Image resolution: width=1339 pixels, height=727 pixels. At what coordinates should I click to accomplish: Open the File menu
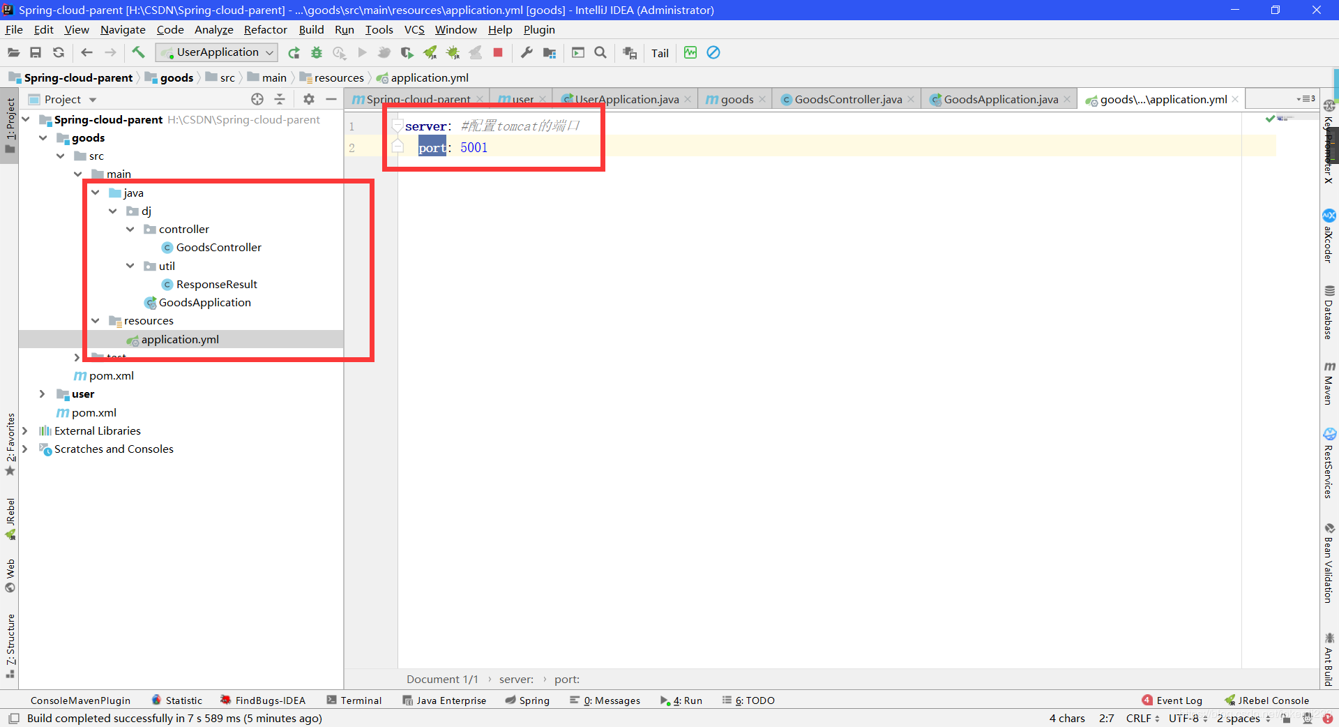(14, 29)
